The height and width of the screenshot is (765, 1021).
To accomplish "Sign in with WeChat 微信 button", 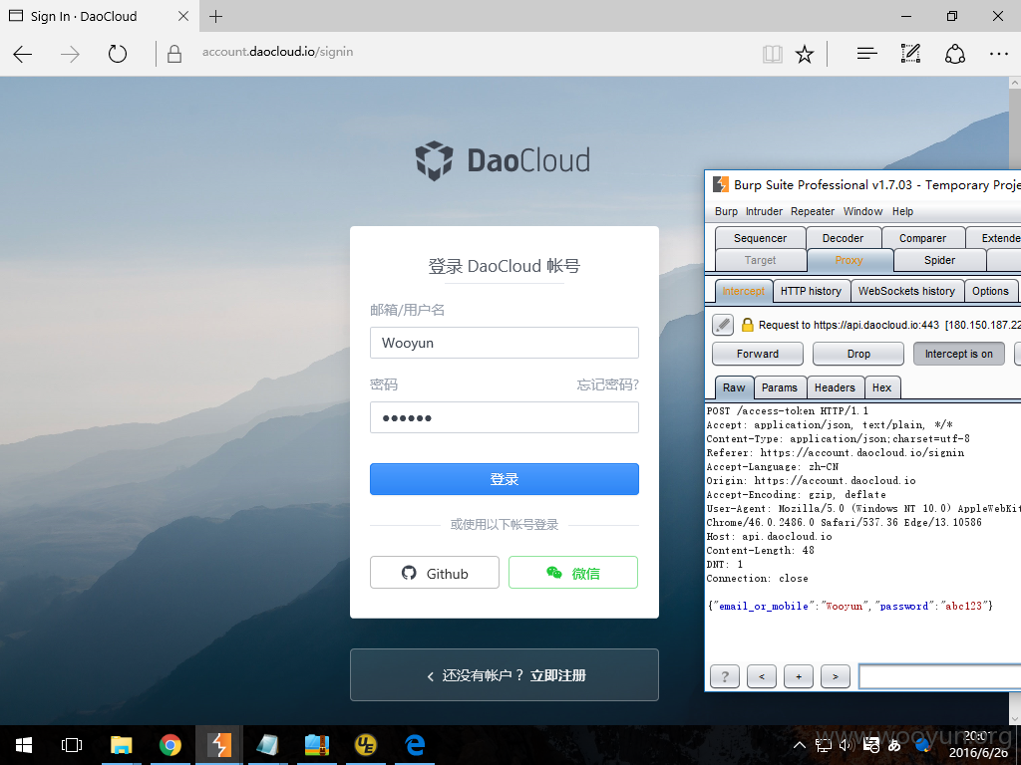I will tap(573, 573).
